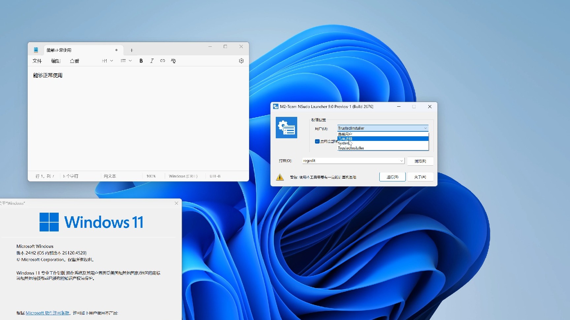570x320 pixels.
Task: Click the 能够正常使用 text line in the editor
Action: click(x=48, y=75)
